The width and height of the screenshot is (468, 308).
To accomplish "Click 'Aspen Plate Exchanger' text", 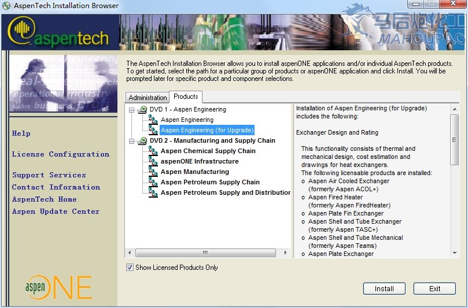I will [x=341, y=254].
